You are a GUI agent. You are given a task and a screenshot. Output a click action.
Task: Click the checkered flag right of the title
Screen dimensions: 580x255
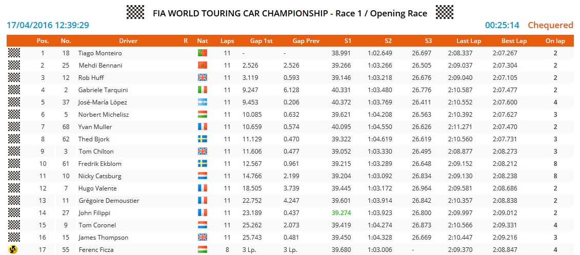[x=444, y=12]
